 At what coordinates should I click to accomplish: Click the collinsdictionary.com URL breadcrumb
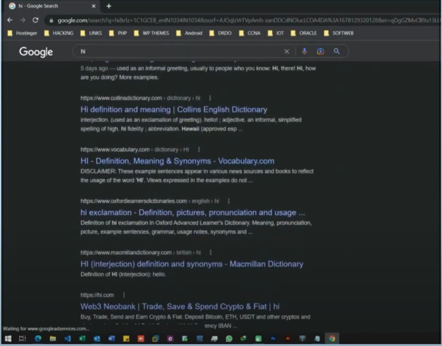click(140, 98)
